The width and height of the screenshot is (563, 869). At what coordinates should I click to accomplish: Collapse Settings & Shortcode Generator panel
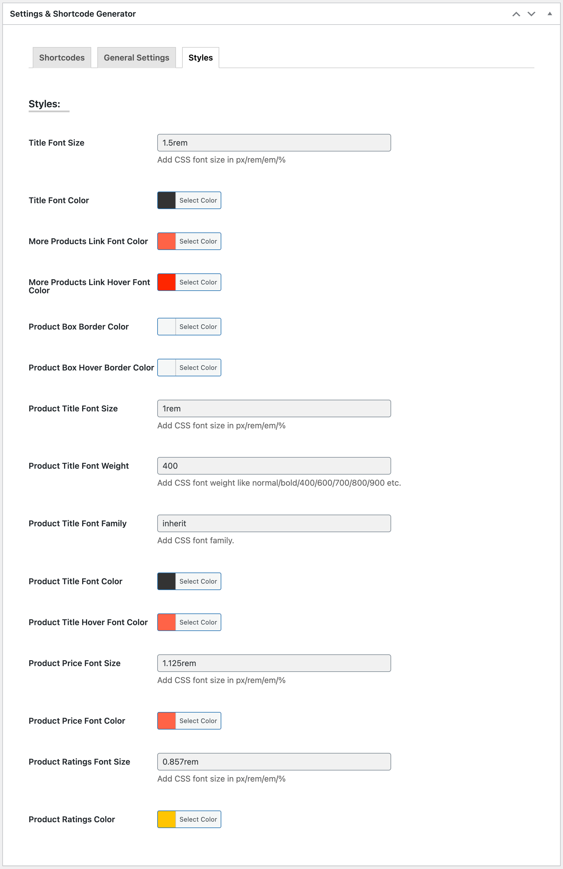coord(550,14)
